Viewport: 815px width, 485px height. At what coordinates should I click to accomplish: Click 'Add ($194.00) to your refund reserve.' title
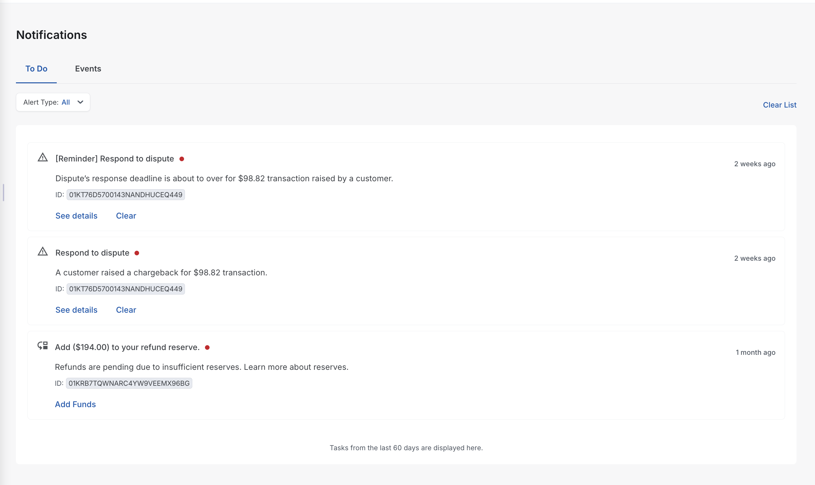click(127, 347)
